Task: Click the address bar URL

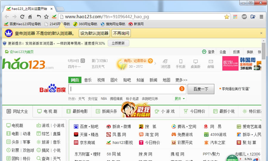Action: pos(107,17)
